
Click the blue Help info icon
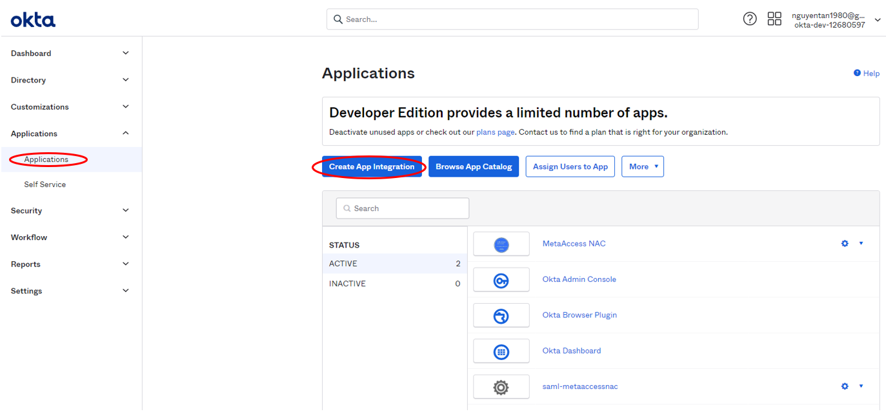pos(857,74)
